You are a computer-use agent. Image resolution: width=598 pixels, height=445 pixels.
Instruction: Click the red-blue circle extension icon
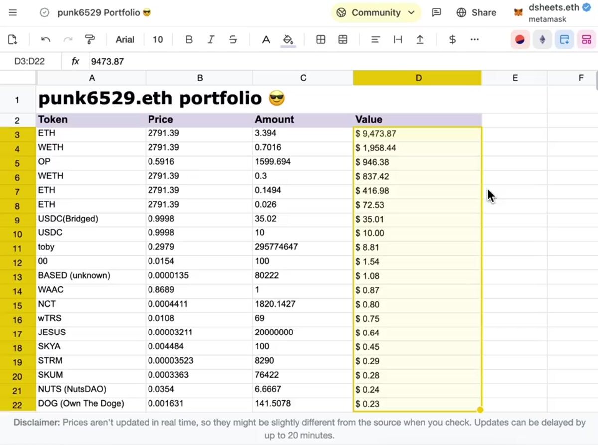tap(520, 40)
